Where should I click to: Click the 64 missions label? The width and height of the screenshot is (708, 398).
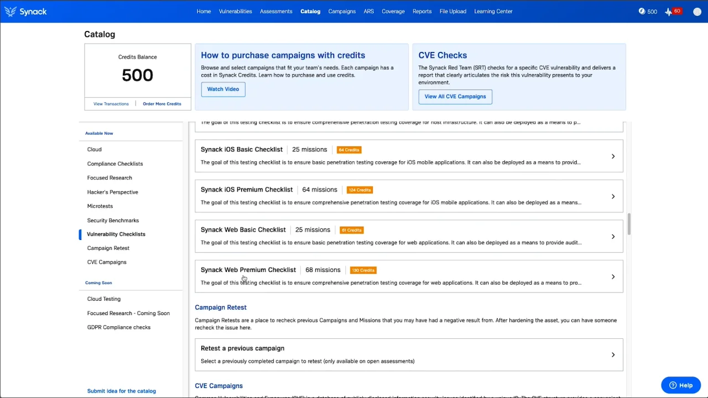320,190
